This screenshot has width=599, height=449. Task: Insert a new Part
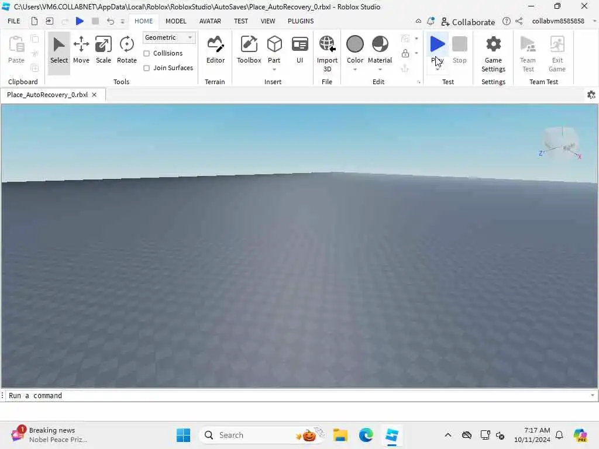[274, 49]
